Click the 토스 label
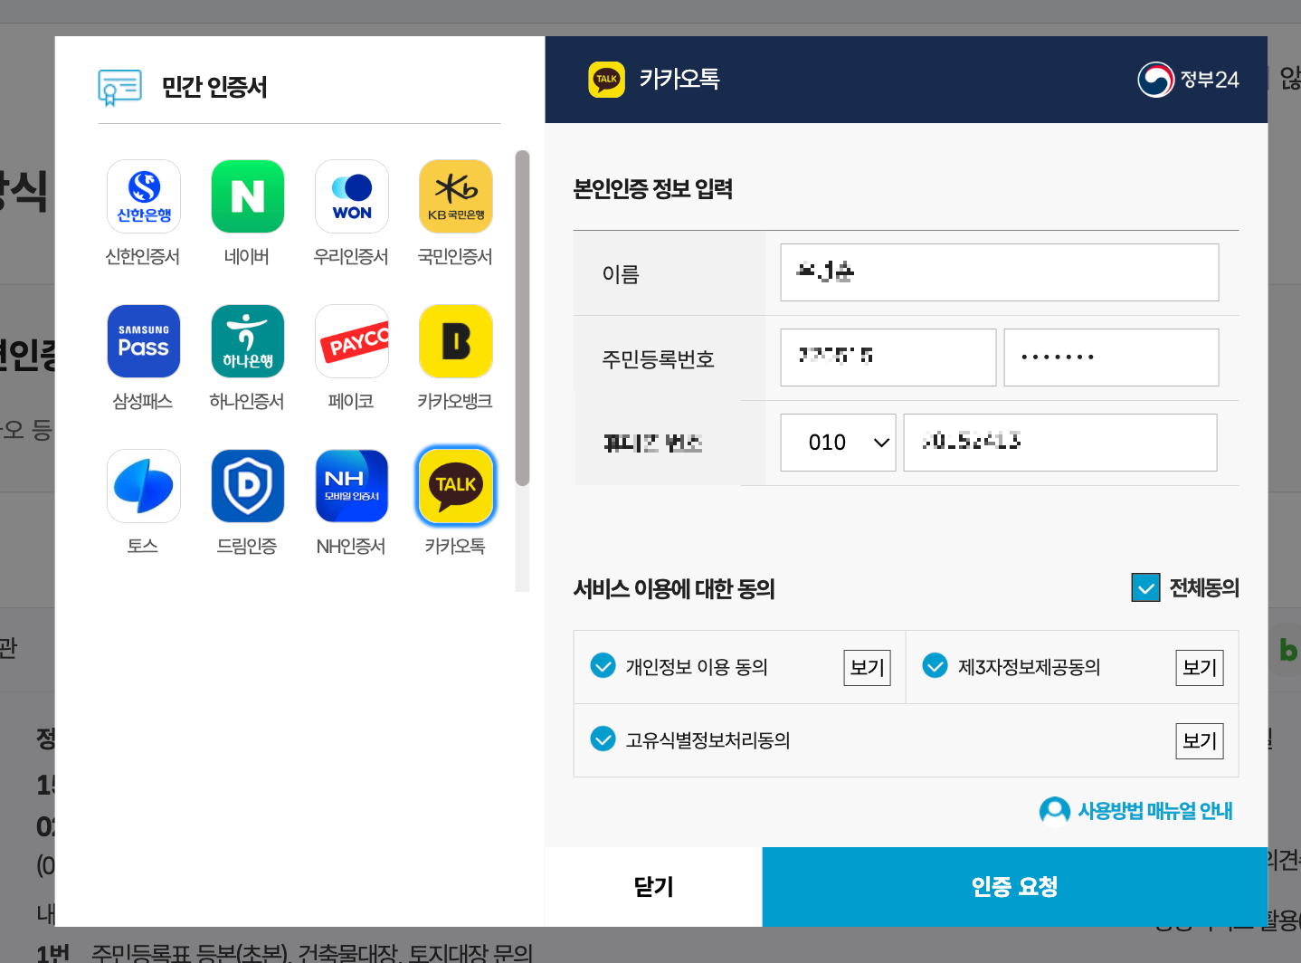This screenshot has width=1301, height=963. 143,547
